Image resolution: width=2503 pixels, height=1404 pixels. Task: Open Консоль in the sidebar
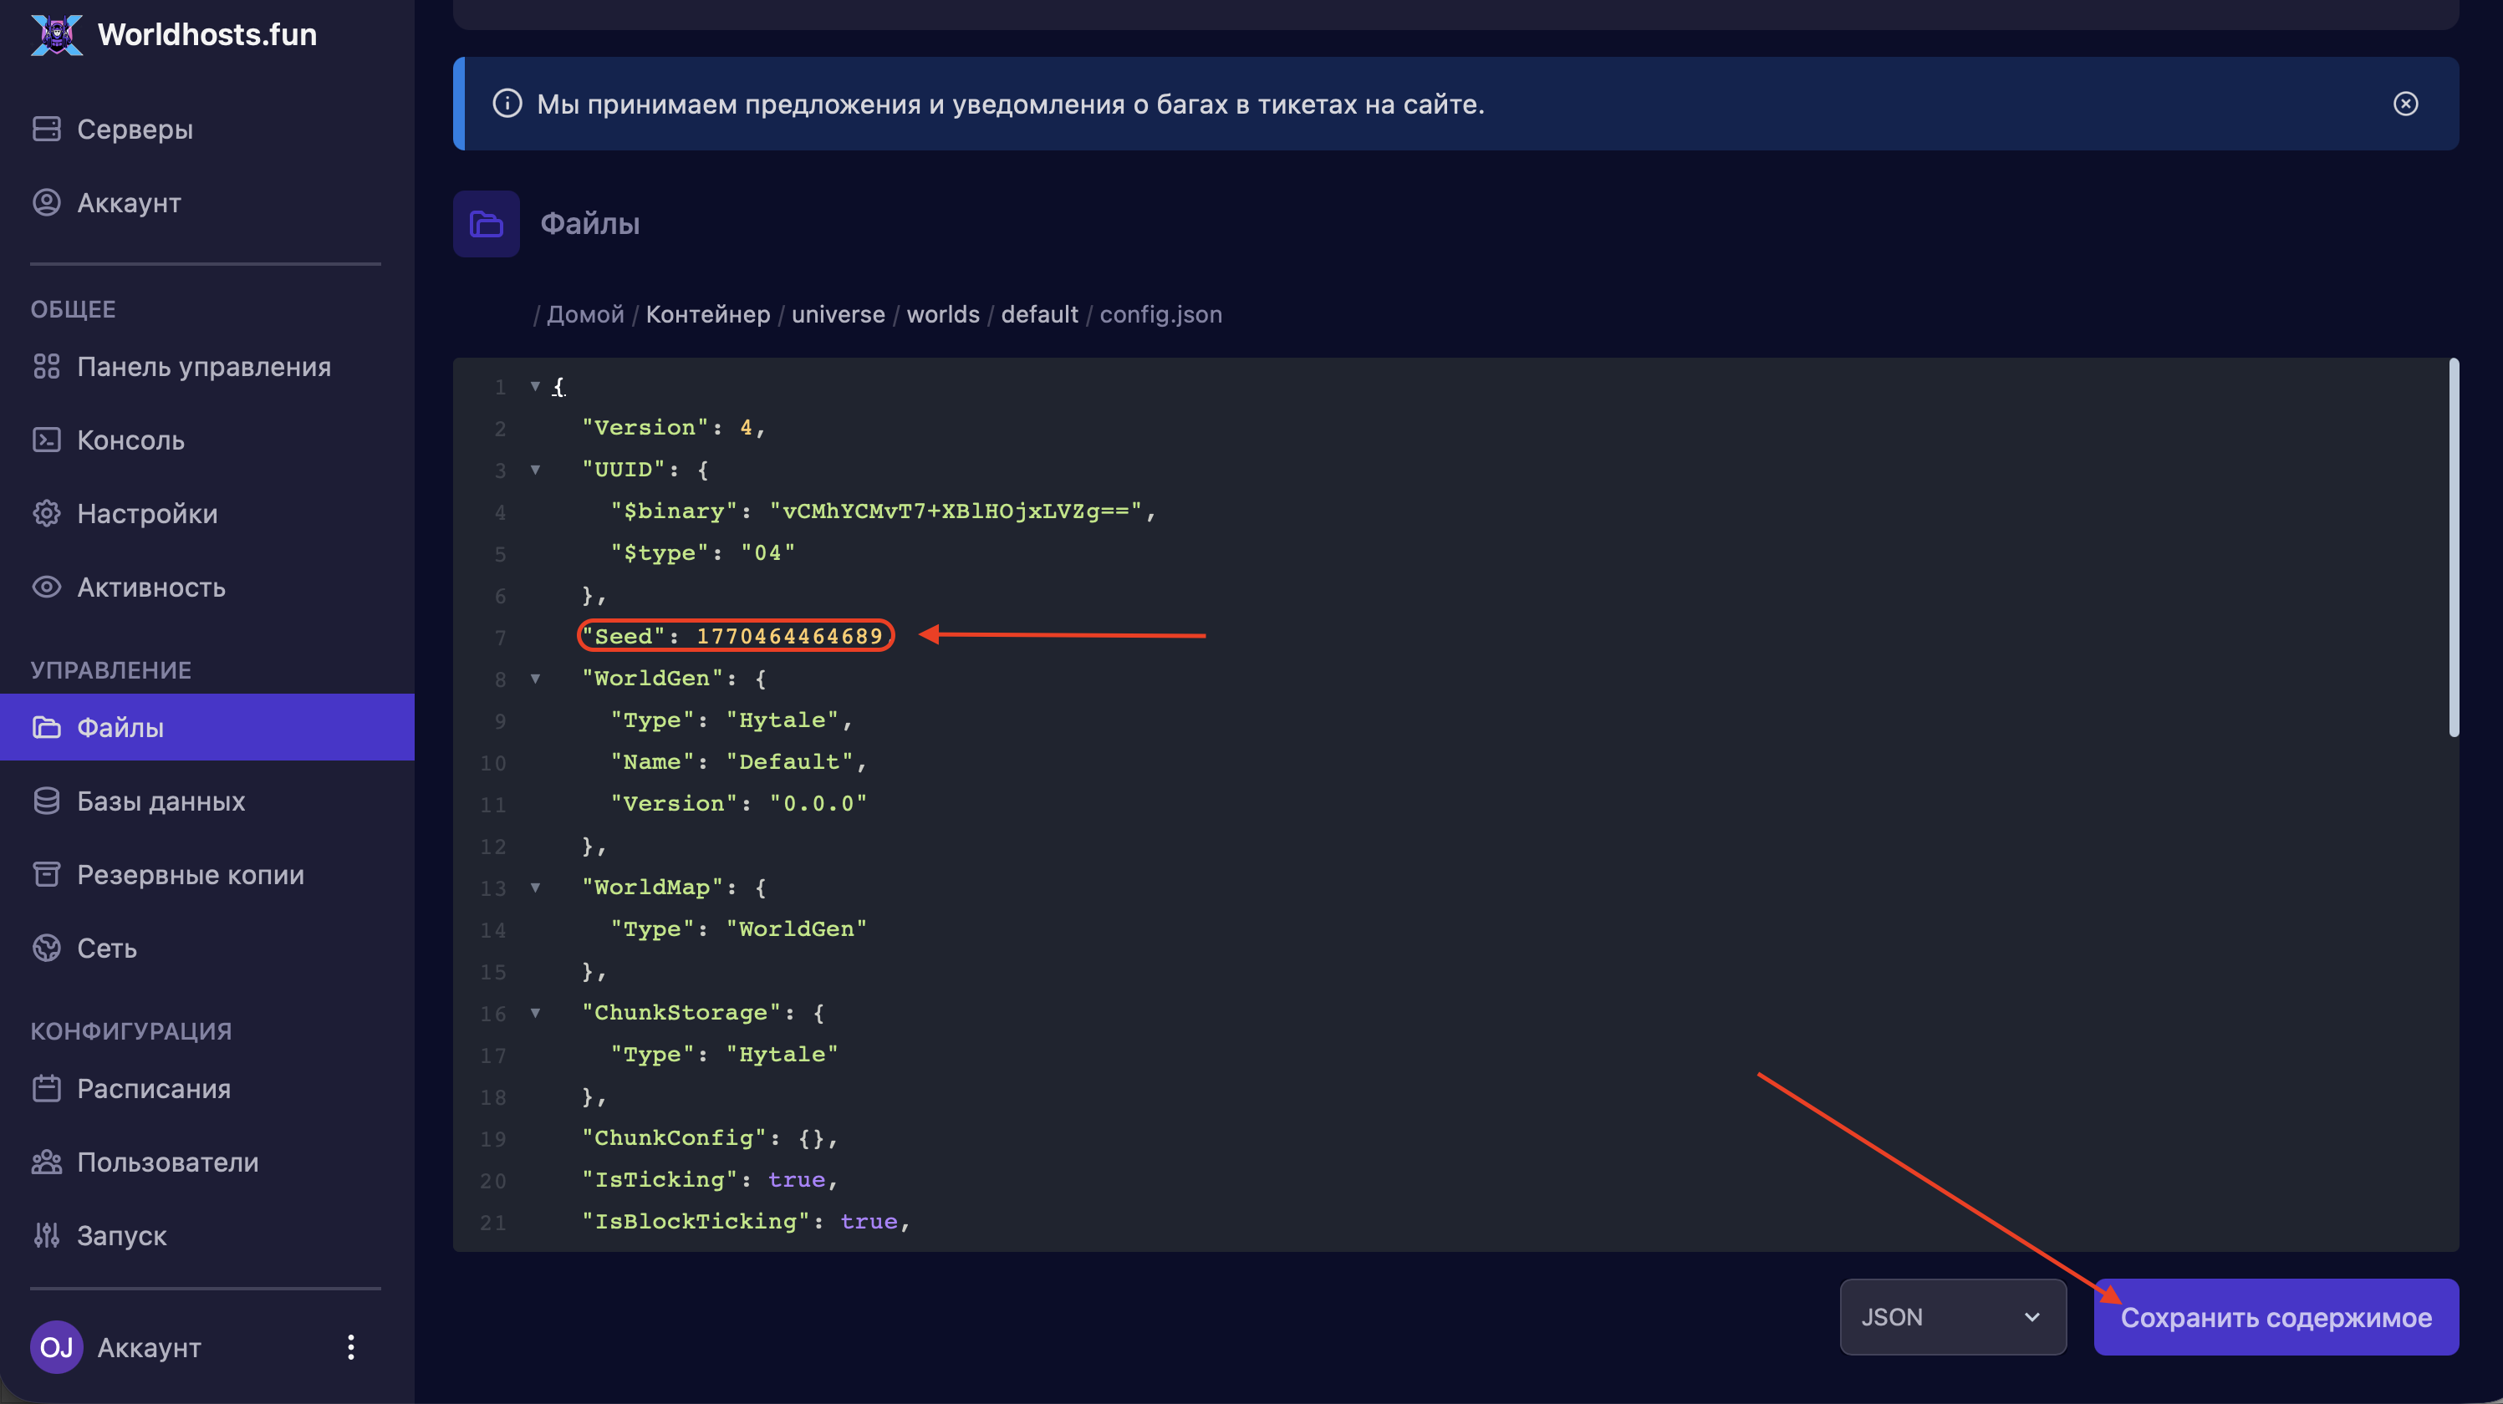coord(130,440)
